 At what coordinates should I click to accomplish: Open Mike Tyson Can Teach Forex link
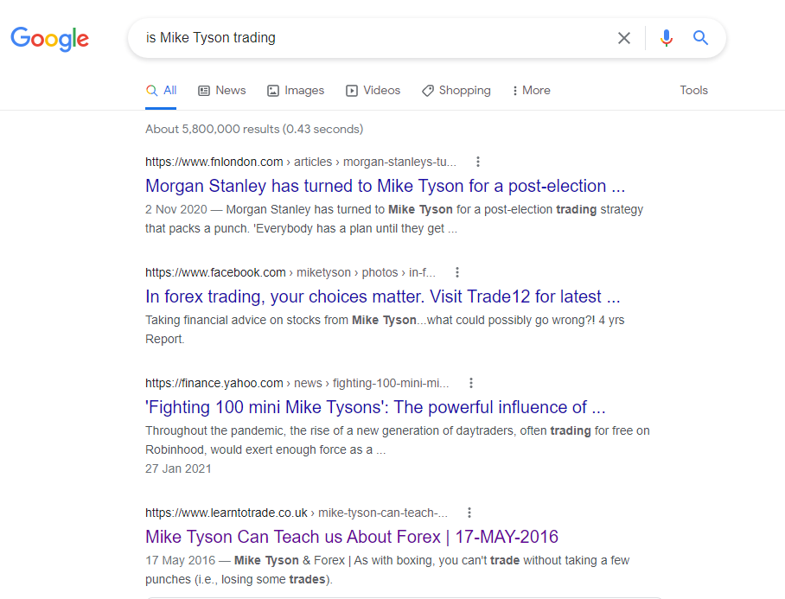352,537
